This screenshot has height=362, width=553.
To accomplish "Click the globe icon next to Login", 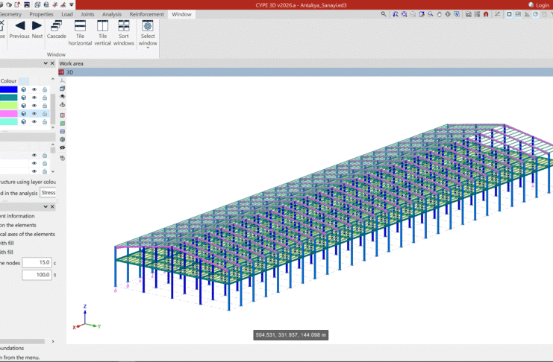I will (x=531, y=5).
